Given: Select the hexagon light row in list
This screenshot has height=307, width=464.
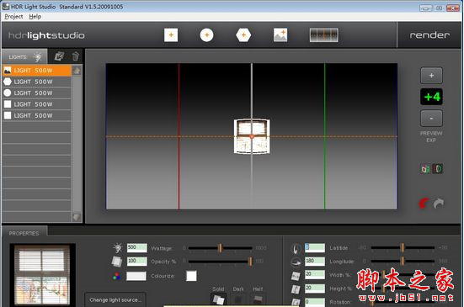Looking at the screenshot, I should point(37,82).
